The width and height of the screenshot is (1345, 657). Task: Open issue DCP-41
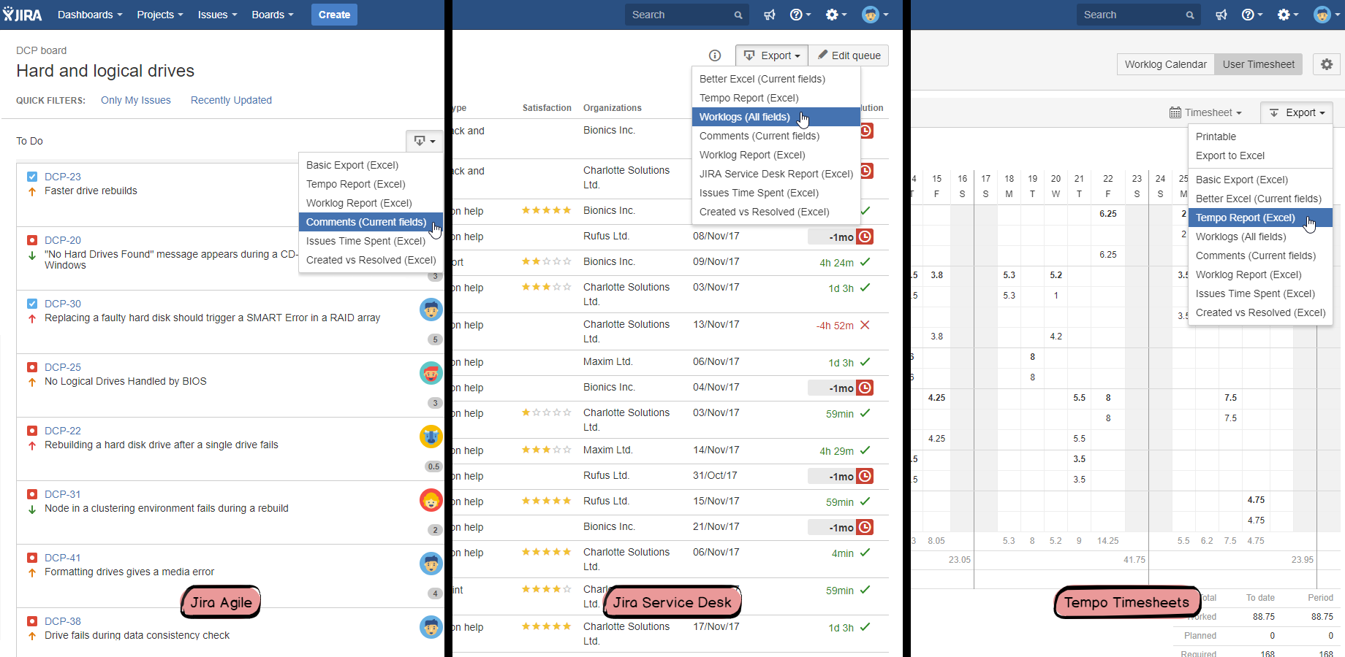[x=63, y=558]
